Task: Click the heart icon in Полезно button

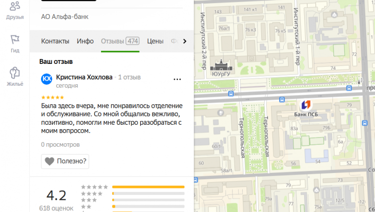Action: coord(49,161)
